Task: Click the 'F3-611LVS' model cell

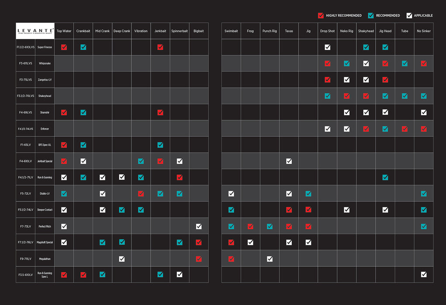Action: [26, 63]
